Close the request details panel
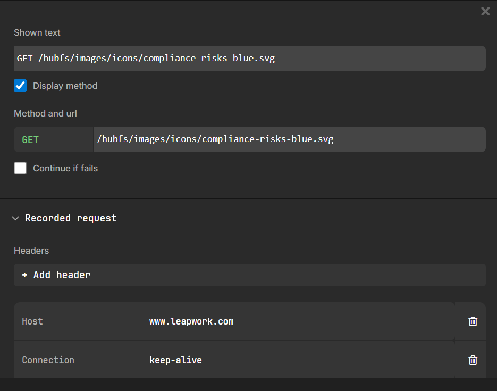Image resolution: width=497 pixels, height=391 pixels. 485,11
